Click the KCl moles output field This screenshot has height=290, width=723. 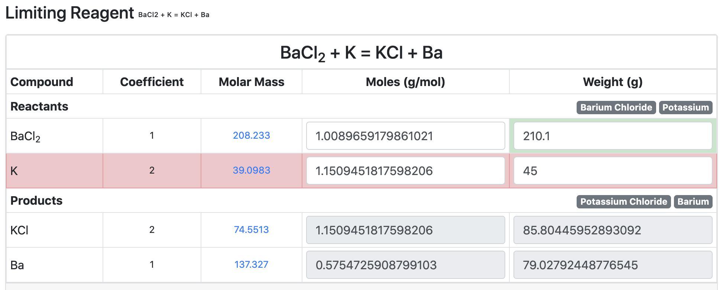pos(405,230)
